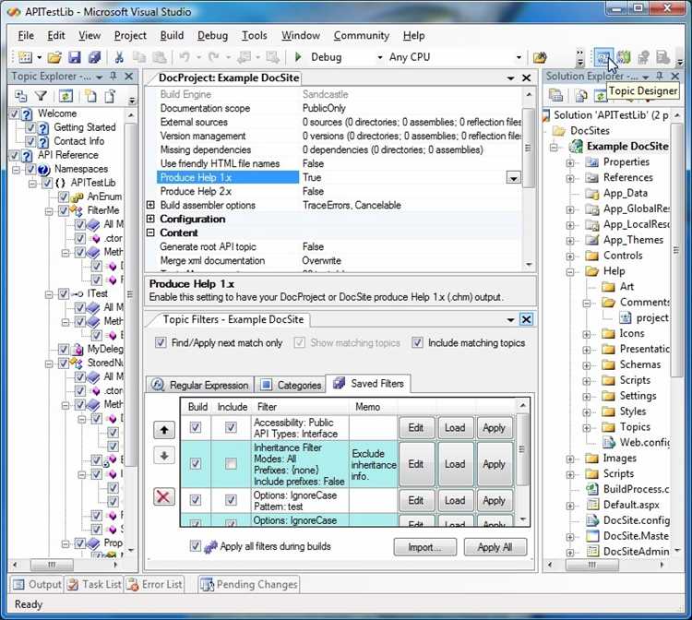
Task: Click Load for Accessibility Public filter row
Action: point(455,427)
